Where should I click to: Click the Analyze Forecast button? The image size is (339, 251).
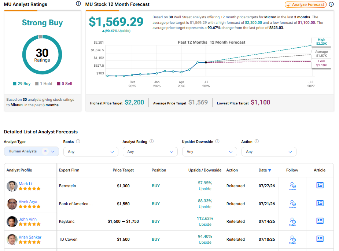click(306, 4)
